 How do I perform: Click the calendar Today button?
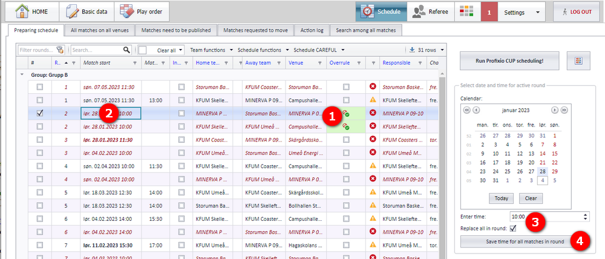click(x=501, y=198)
